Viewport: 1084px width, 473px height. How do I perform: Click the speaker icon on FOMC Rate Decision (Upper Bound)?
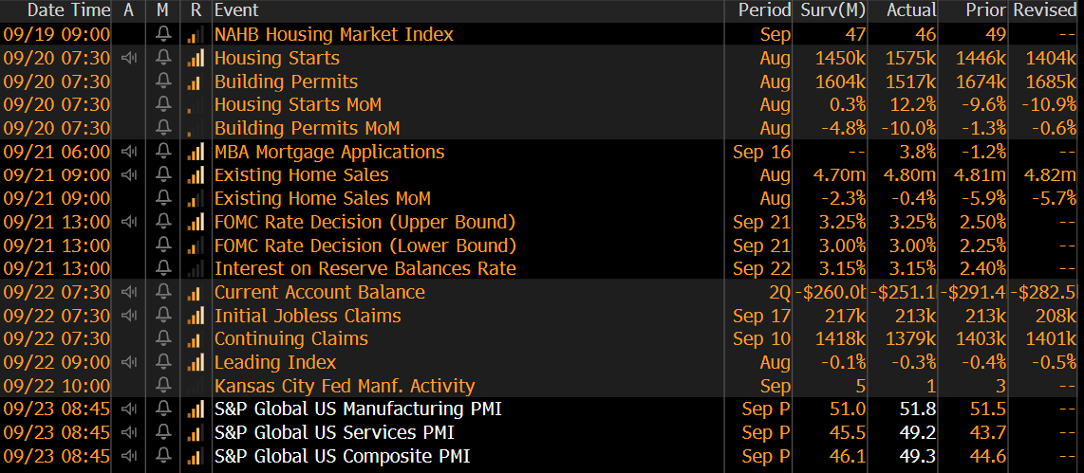coord(129,223)
